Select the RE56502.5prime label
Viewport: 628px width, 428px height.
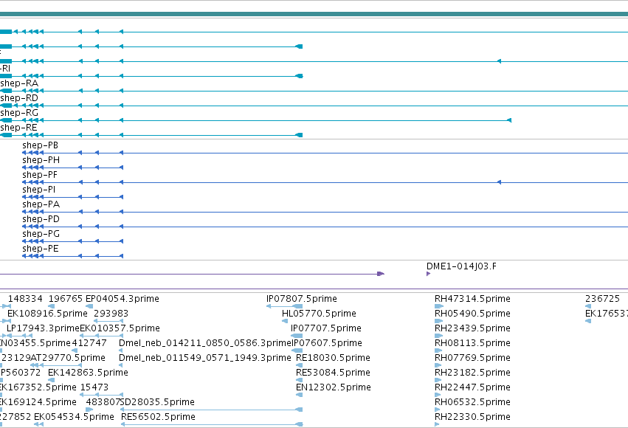[x=158, y=417]
